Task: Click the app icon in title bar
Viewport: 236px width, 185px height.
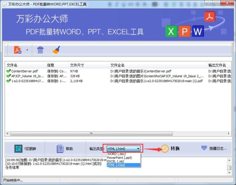Action: [5, 4]
